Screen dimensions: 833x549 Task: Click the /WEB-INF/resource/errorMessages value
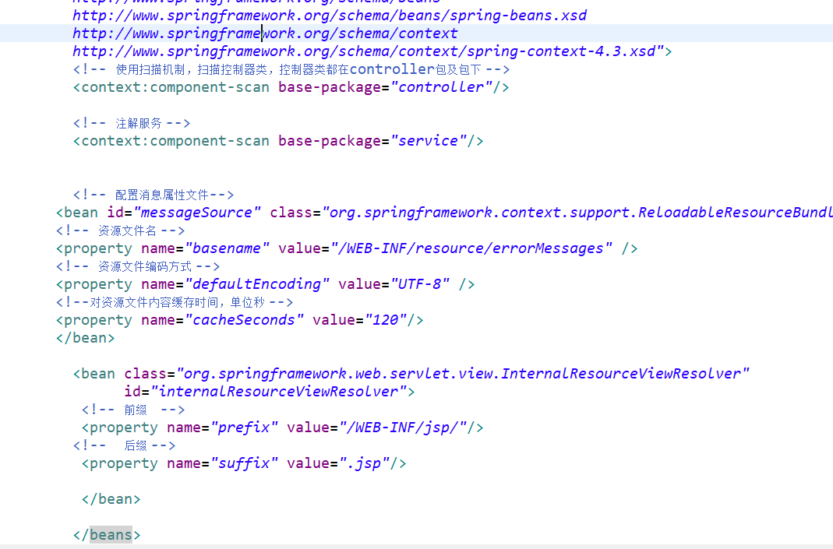[x=471, y=248]
